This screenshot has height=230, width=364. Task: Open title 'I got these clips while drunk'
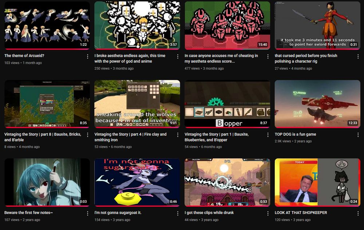(x=209, y=213)
